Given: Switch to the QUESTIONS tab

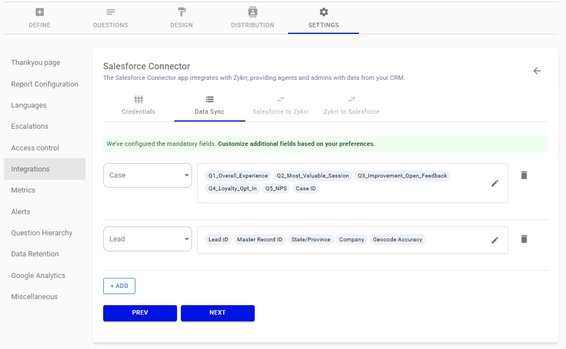Looking at the screenshot, I should [110, 18].
